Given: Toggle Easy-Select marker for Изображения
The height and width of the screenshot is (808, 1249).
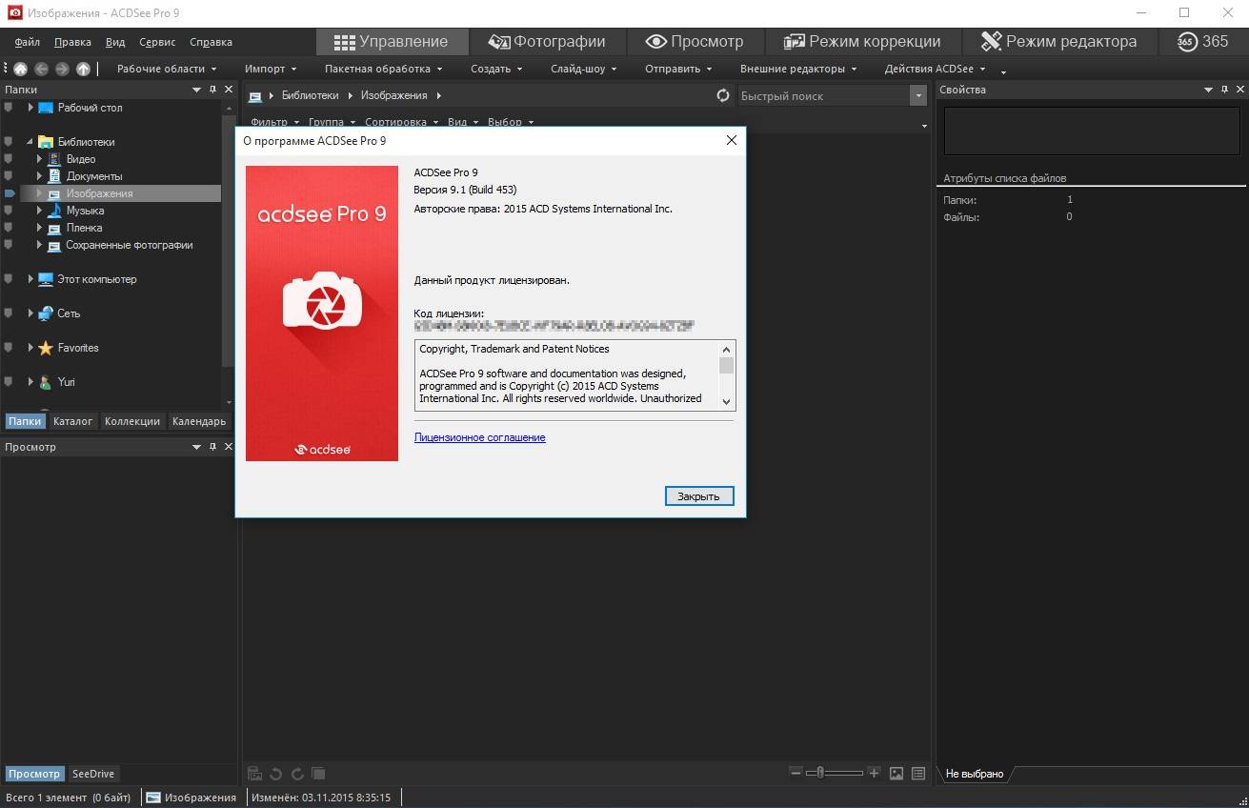Looking at the screenshot, I should click(10, 193).
